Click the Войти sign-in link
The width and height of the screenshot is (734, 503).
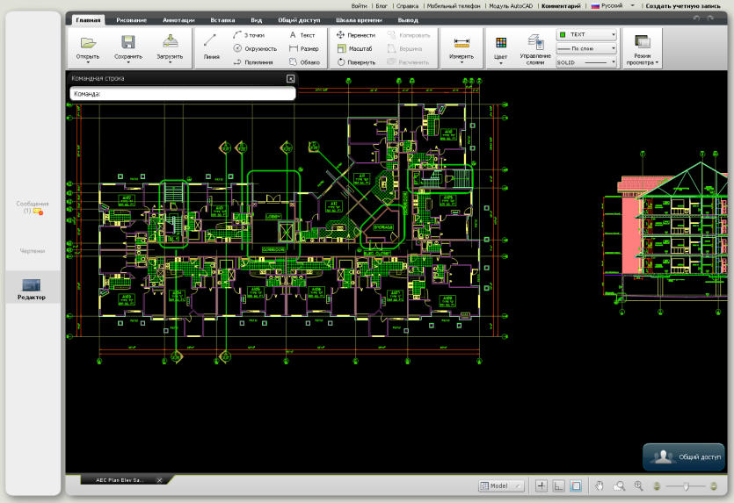pyautogui.click(x=359, y=6)
